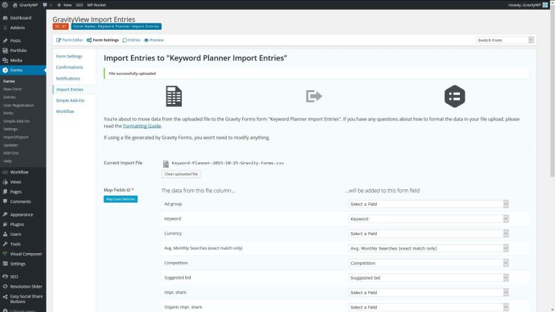
Task: Open the Plugins sidebar icon
Action: 5,224
